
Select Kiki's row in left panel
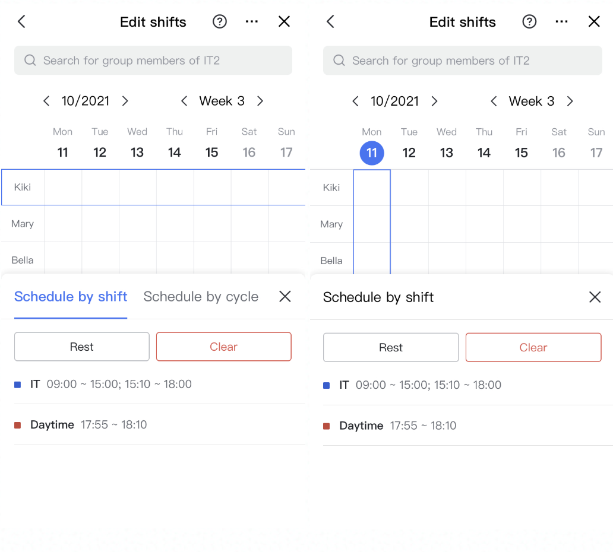pos(23,188)
